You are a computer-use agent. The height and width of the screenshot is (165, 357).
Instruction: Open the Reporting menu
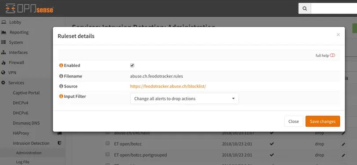19,33
